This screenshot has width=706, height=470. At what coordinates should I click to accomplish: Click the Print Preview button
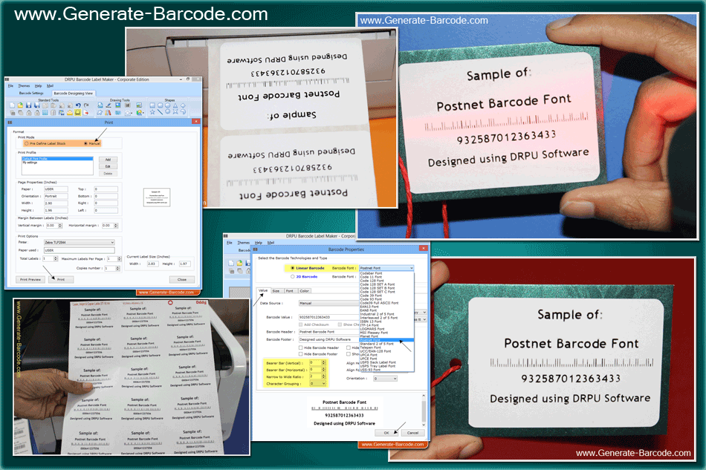tap(30, 279)
